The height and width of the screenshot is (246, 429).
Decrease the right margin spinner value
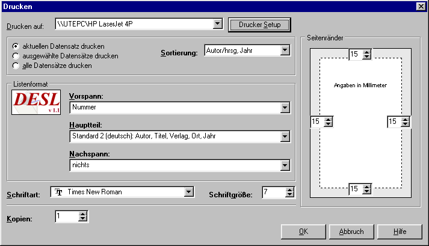405,125
